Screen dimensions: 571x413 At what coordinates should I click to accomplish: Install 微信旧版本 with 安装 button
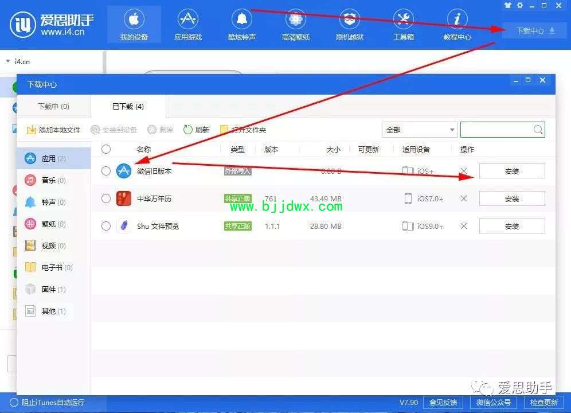click(512, 172)
